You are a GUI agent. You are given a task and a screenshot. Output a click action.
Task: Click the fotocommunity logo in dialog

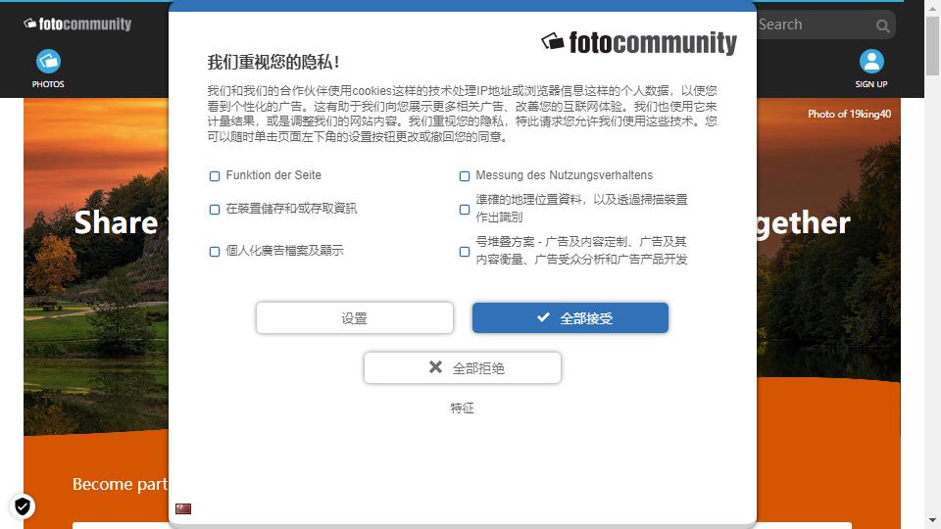click(638, 42)
